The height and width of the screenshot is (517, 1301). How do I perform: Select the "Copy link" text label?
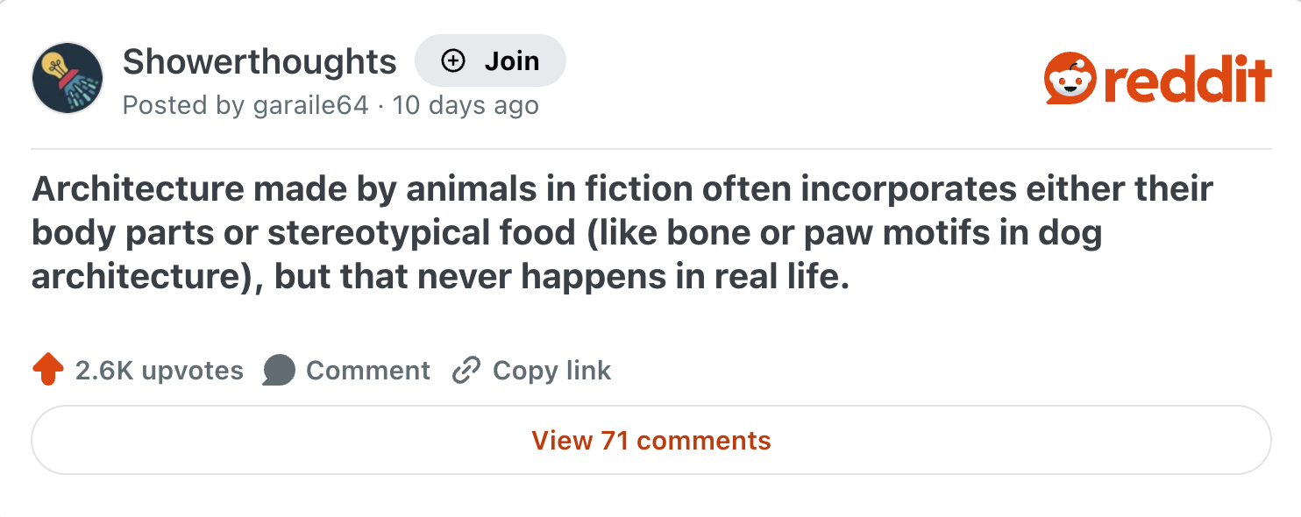point(551,371)
